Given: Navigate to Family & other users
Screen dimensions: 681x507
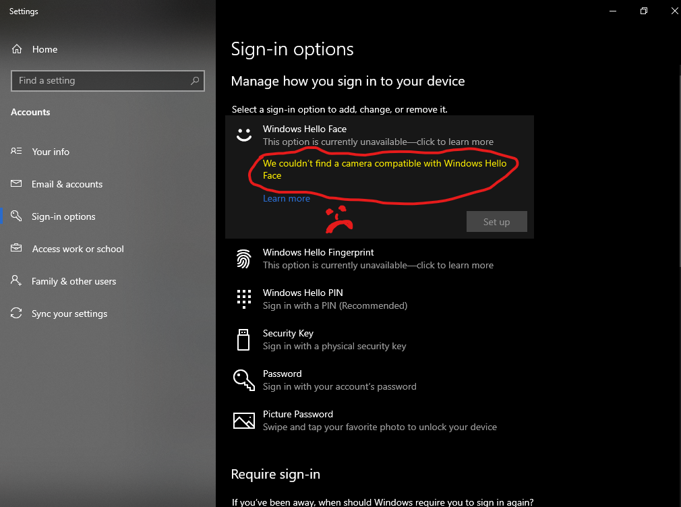Looking at the screenshot, I should coord(108,281).
